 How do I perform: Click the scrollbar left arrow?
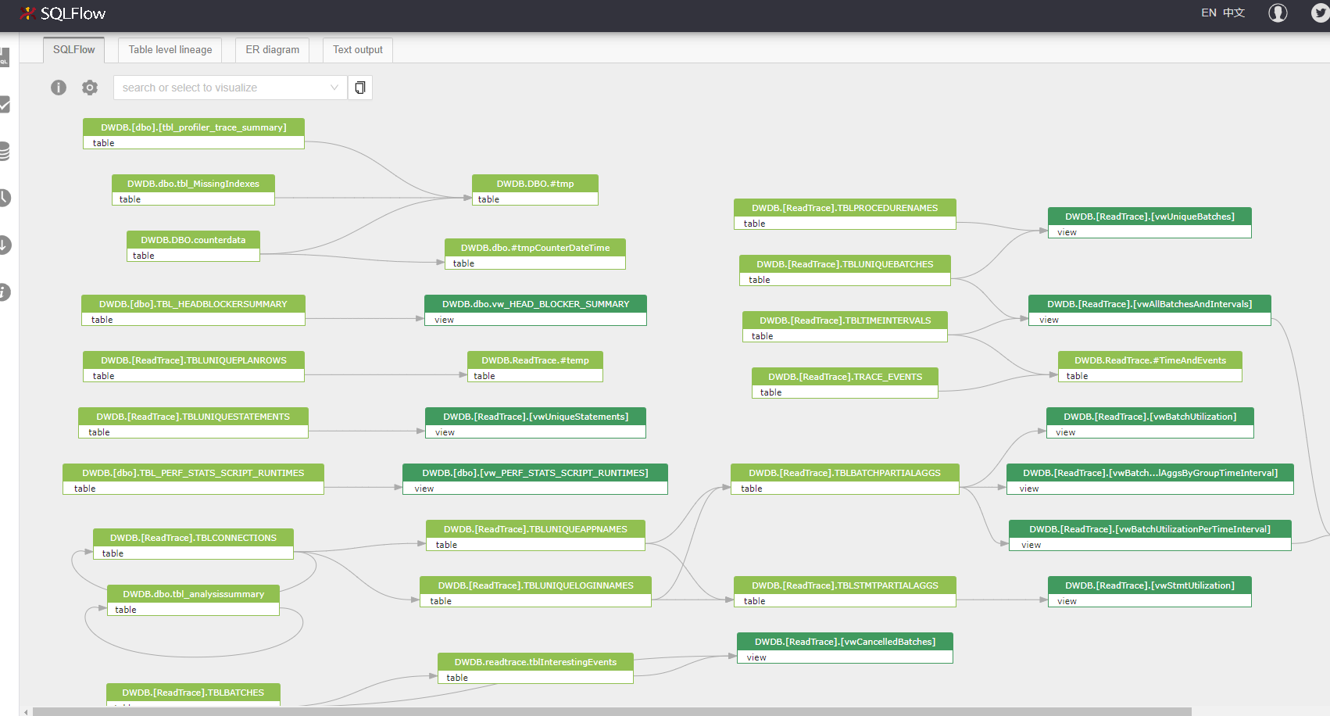click(x=26, y=711)
